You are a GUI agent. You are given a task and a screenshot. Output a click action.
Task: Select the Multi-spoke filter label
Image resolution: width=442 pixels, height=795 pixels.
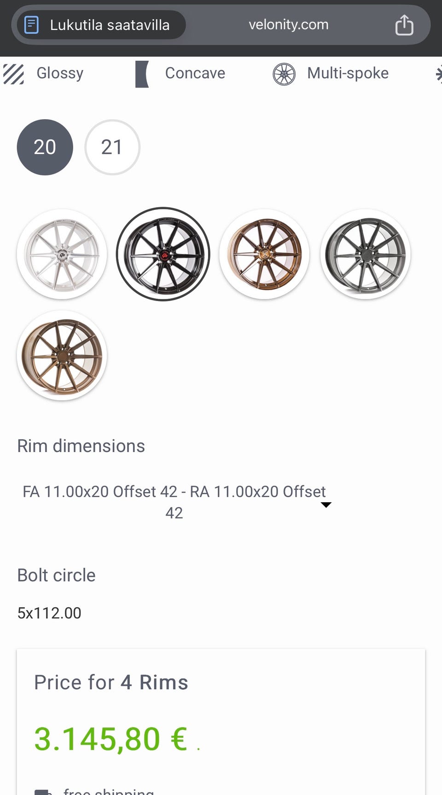(348, 73)
